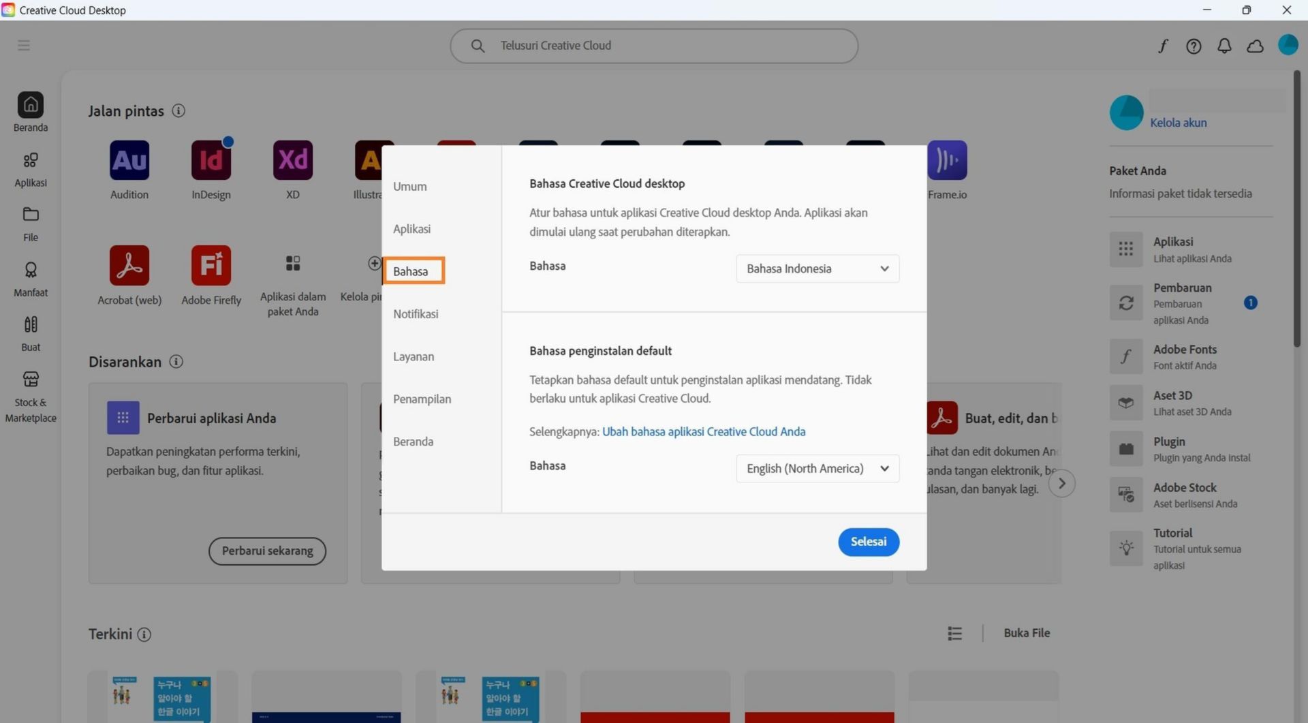
Task: Select the Aplikasi preferences tab
Action: point(411,229)
